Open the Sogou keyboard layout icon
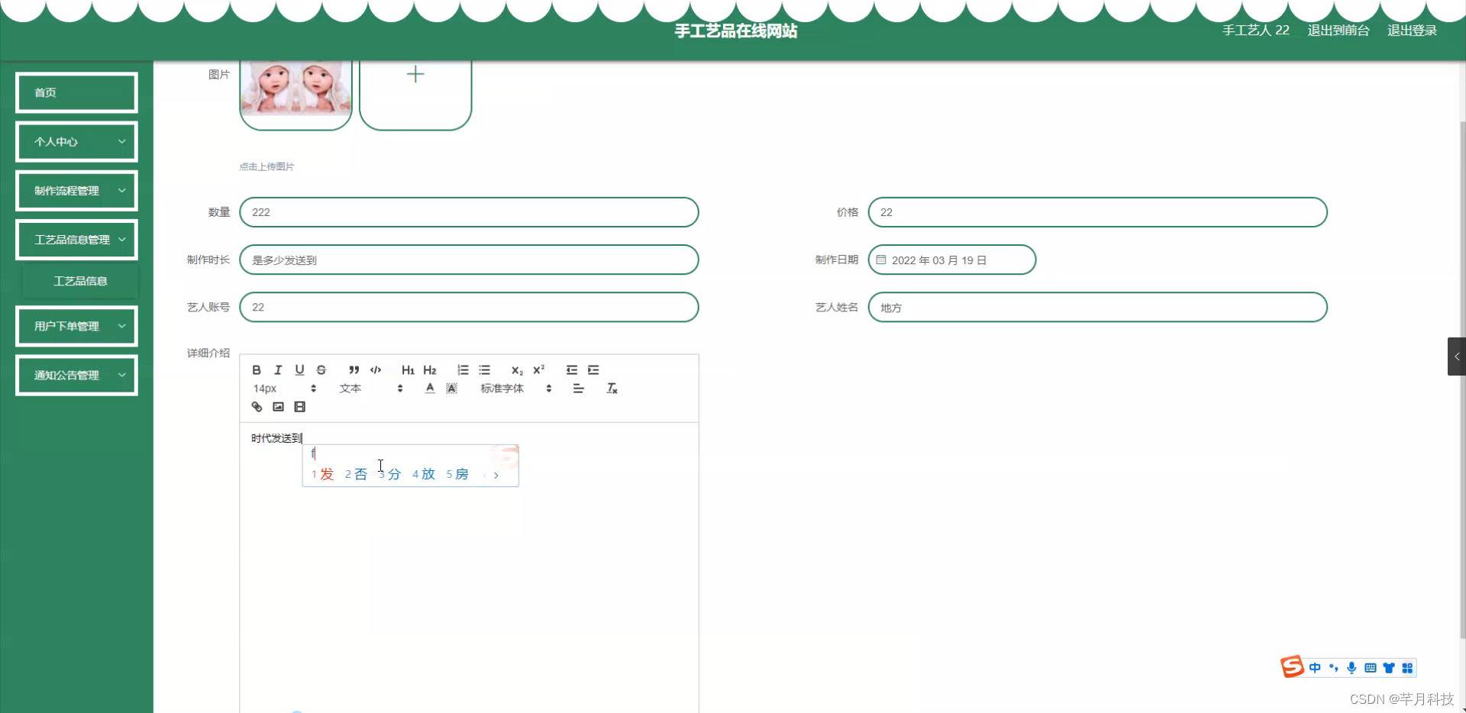The width and height of the screenshot is (1466, 713). click(1371, 668)
